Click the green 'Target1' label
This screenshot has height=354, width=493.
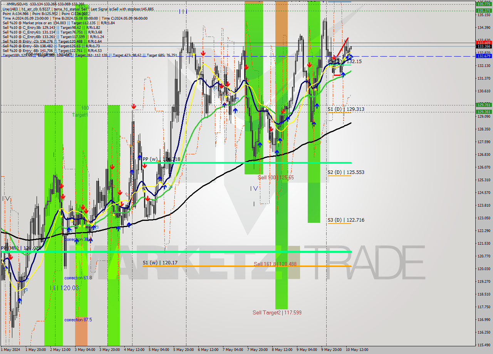coord(80,115)
